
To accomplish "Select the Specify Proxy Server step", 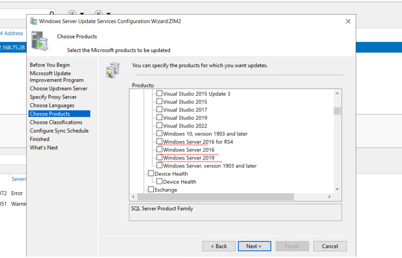I will pyautogui.click(x=53, y=97).
